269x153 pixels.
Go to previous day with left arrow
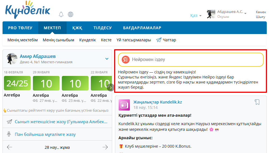point(10,147)
